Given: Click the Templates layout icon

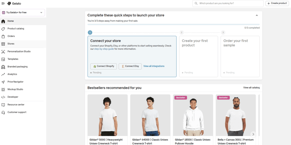Looking at the screenshot, I should [3, 59].
